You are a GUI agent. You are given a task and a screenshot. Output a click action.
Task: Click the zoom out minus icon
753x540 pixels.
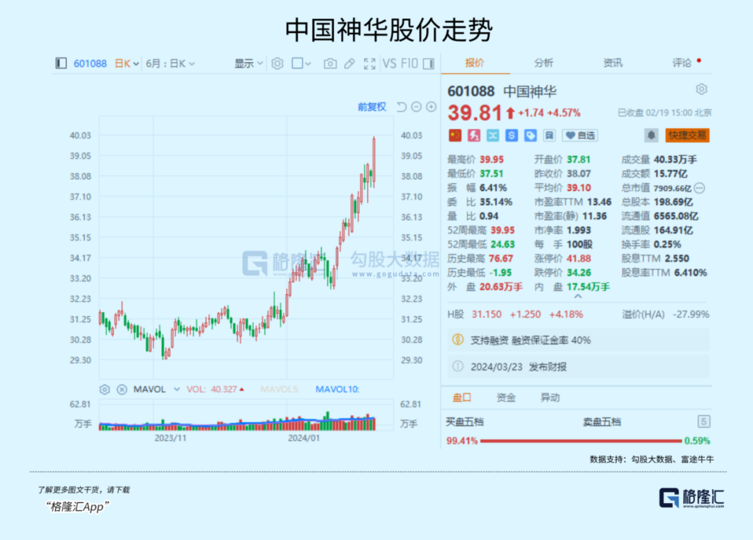[x=416, y=107]
